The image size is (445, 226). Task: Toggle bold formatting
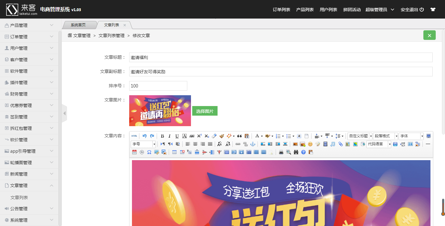point(162,136)
